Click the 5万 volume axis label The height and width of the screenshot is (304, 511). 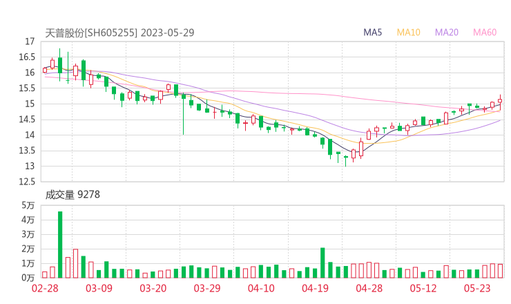click(x=28, y=205)
